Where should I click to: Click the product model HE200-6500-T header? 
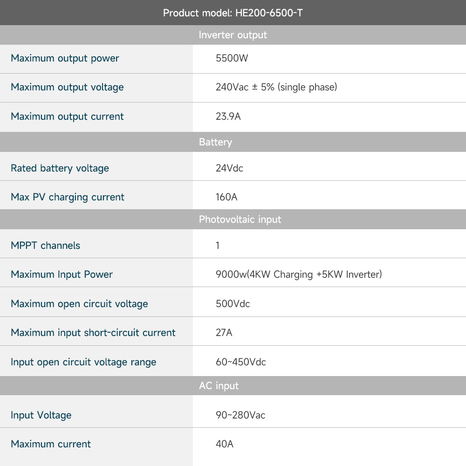point(233,13)
